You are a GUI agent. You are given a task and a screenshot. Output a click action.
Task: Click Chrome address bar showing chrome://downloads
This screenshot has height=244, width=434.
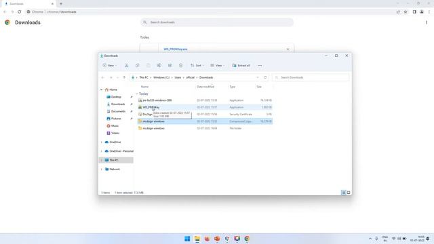point(210,12)
